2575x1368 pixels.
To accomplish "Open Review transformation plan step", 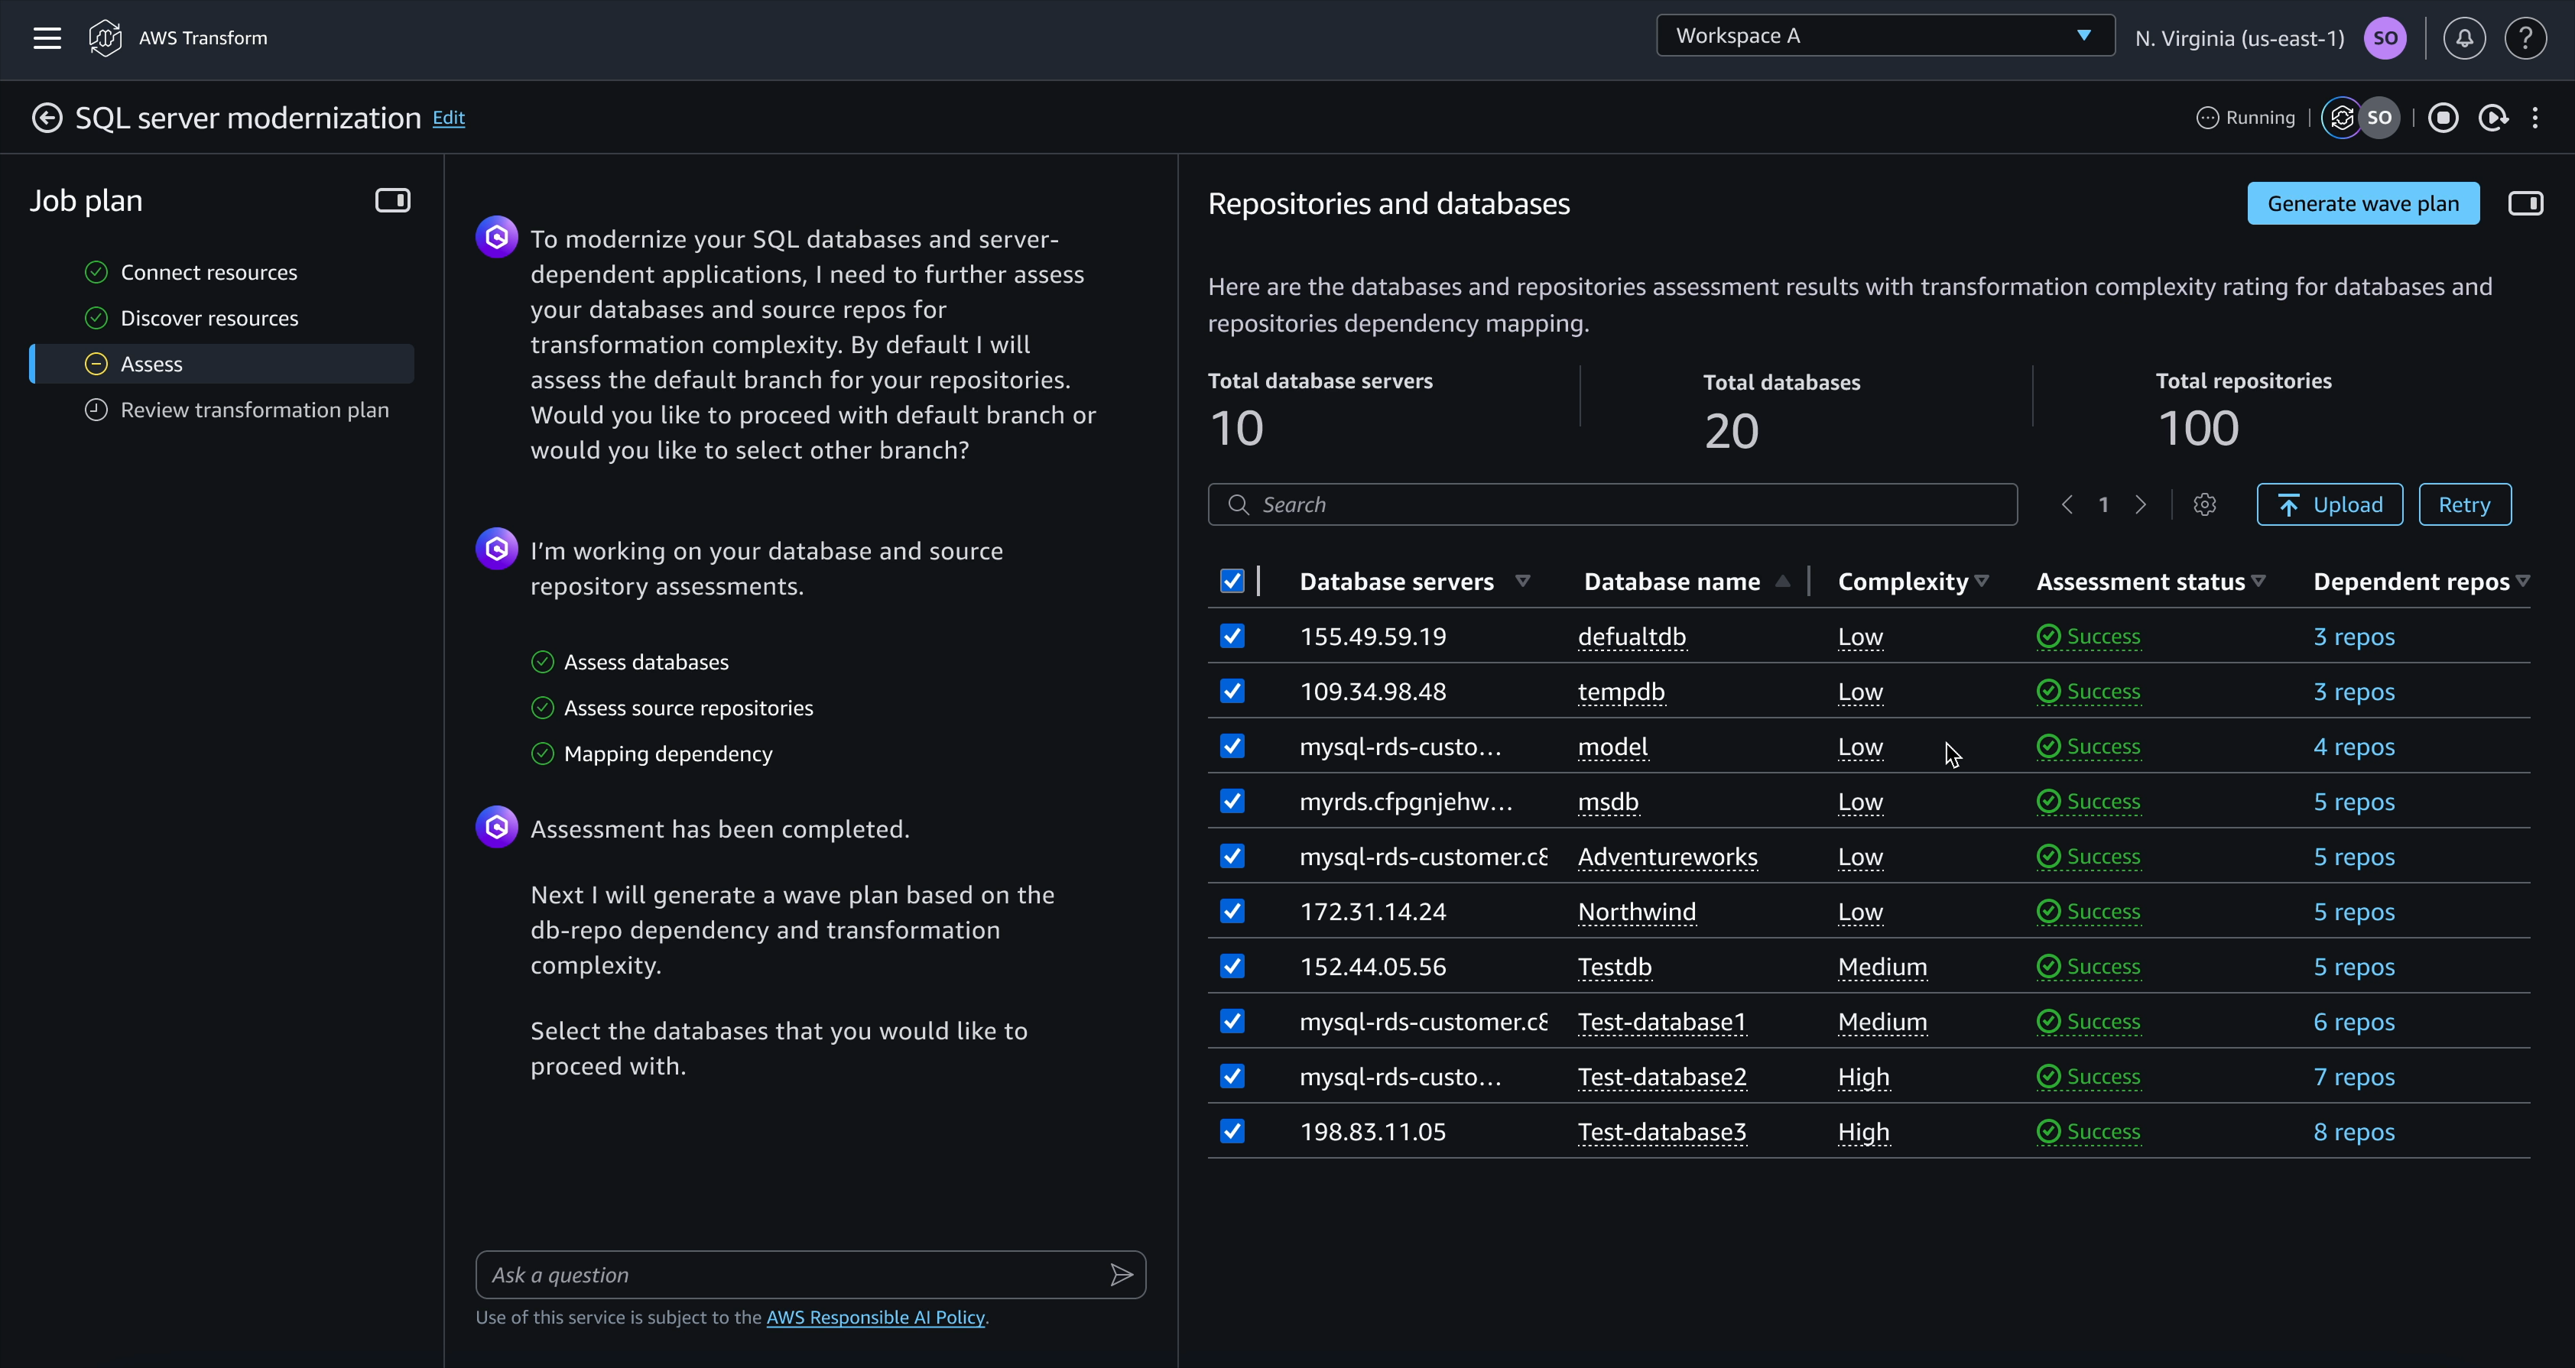I will [254, 410].
